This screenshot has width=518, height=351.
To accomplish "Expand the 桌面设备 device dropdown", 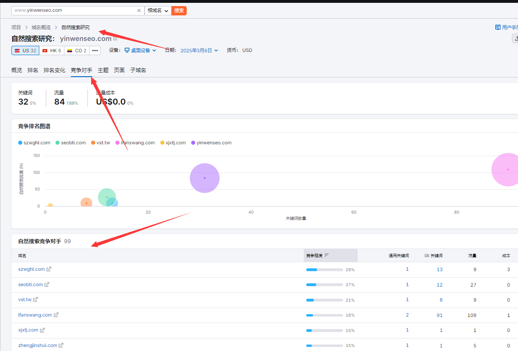I will pos(140,51).
